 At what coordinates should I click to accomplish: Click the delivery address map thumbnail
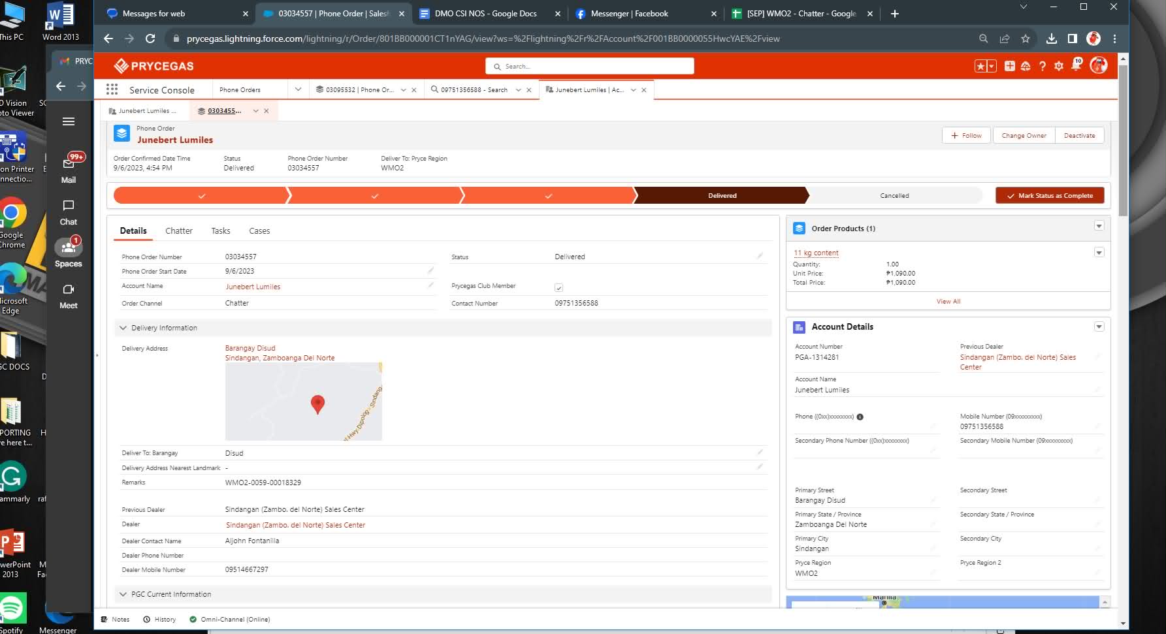304,401
